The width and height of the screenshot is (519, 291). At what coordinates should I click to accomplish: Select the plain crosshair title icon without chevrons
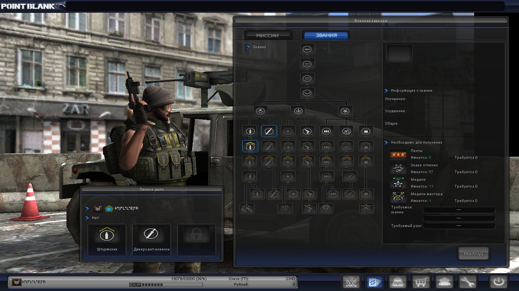288,131
